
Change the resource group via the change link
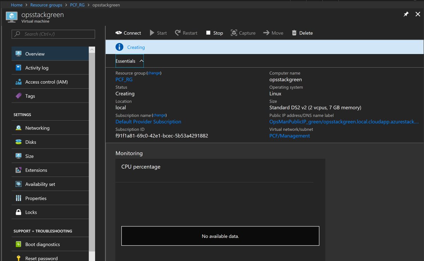(154, 73)
